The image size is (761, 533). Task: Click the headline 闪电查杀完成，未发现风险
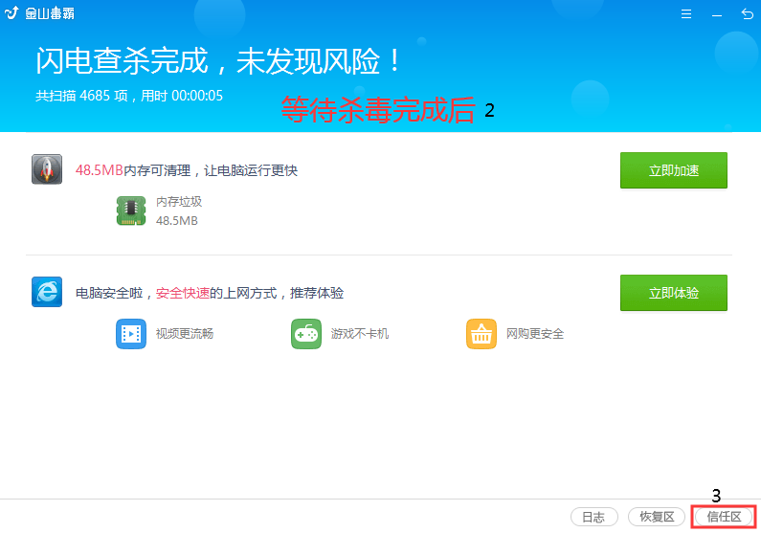click(x=217, y=61)
